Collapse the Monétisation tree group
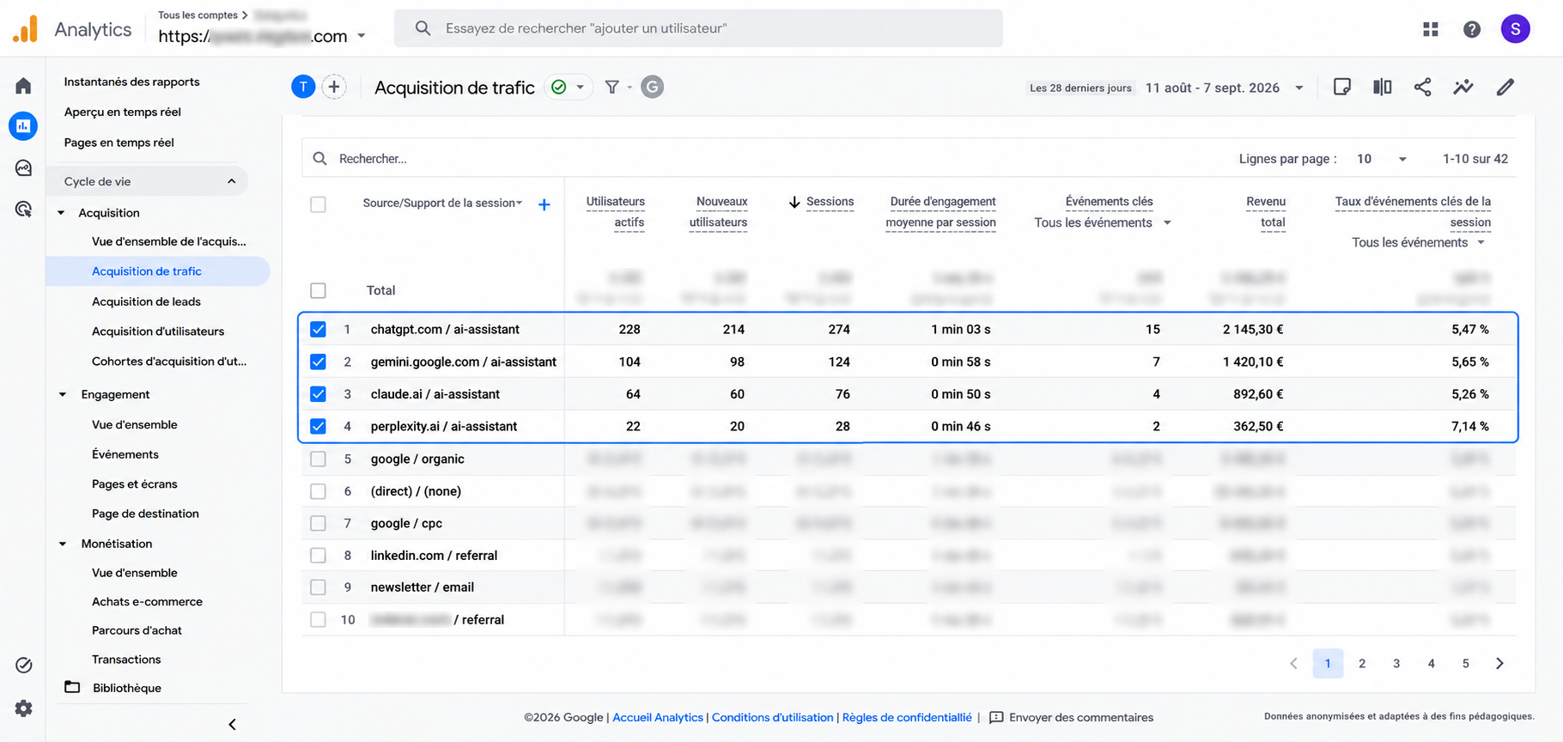 click(62, 544)
